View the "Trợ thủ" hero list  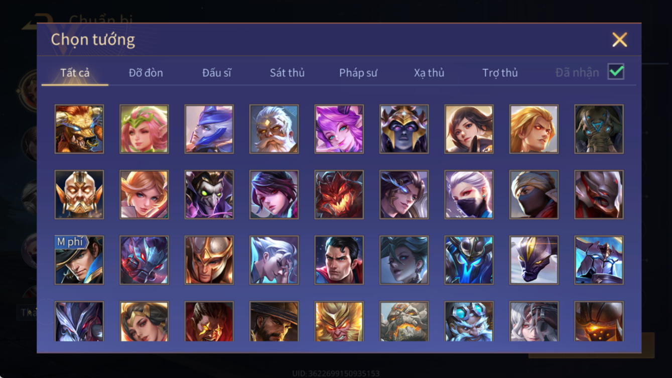[500, 73]
